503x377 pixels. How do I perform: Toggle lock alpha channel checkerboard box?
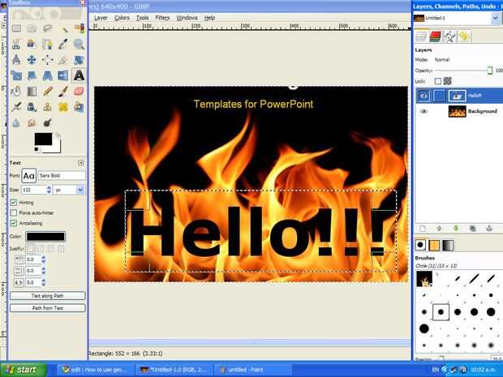448,81
